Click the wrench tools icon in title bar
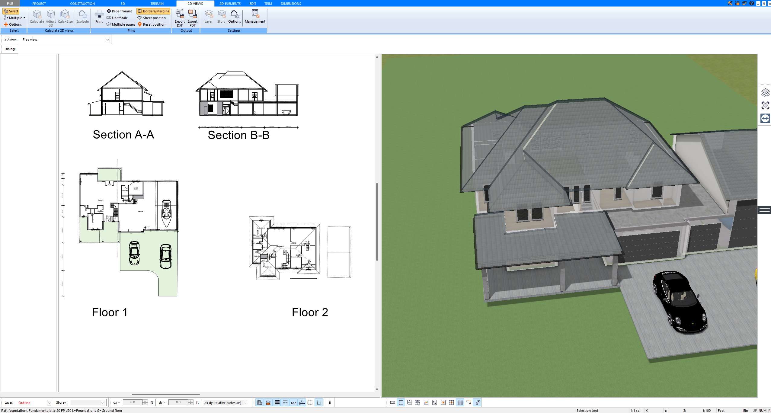Image resolution: width=771 pixels, height=413 pixels. pyautogui.click(x=730, y=3)
